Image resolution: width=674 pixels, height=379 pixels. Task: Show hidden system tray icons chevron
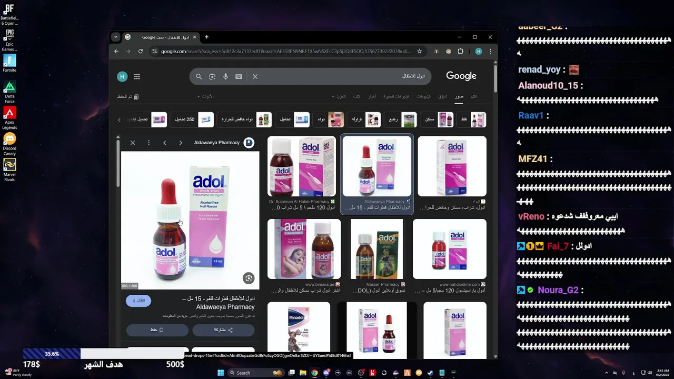pos(606,373)
